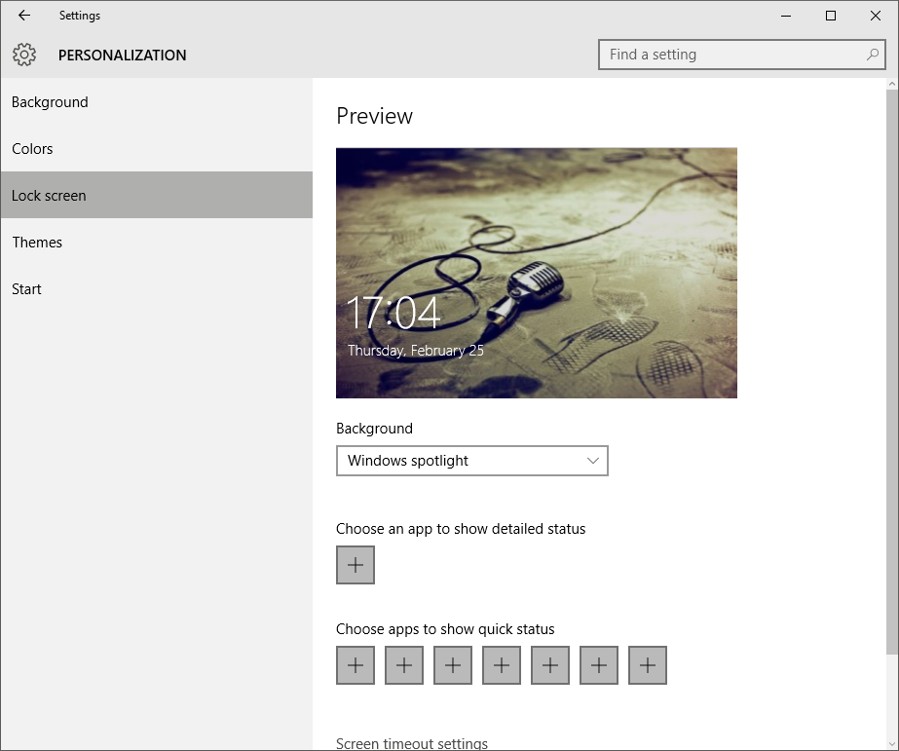899x751 pixels.
Task: Open settings home via gear icon
Action: (24, 56)
